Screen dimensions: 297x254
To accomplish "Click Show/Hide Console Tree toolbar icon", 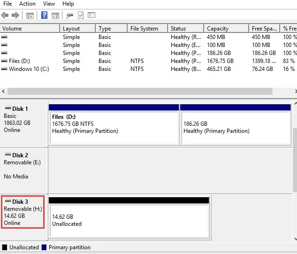I will click(30, 15).
